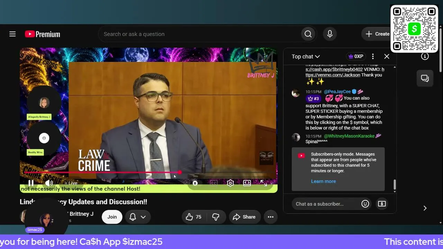Seek using the red progress bar scrubber

(x=180, y=172)
